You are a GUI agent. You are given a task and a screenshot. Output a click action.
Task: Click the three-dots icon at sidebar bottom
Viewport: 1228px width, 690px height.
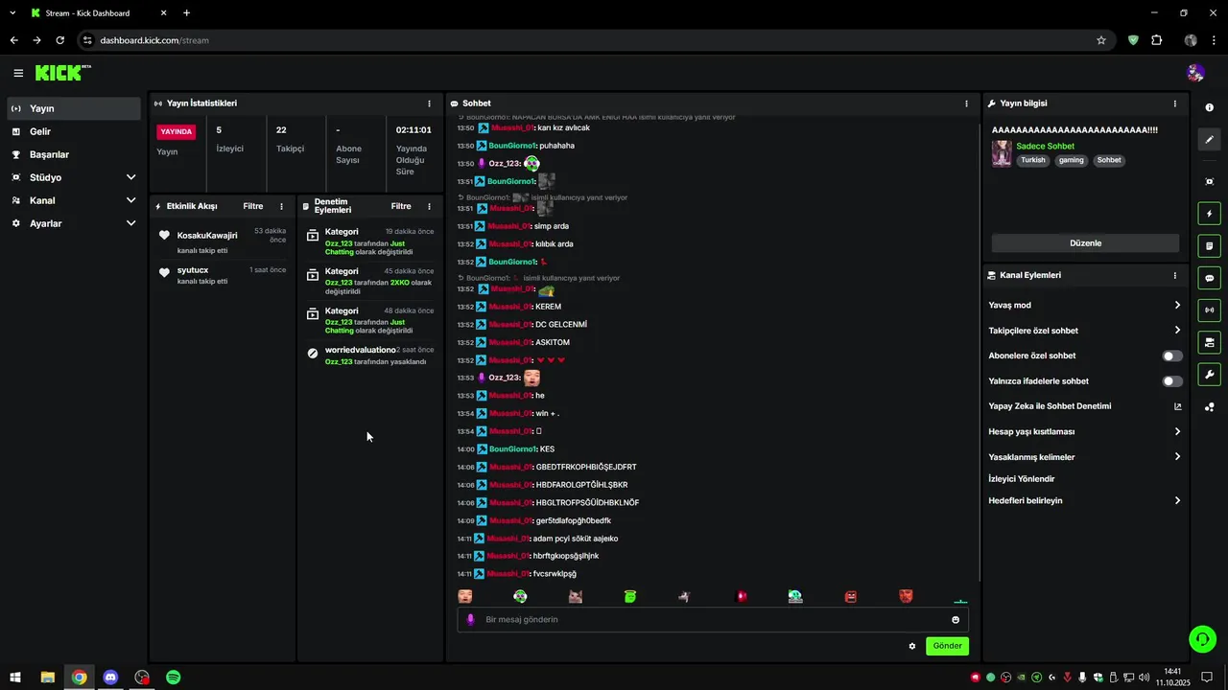(x=1209, y=406)
